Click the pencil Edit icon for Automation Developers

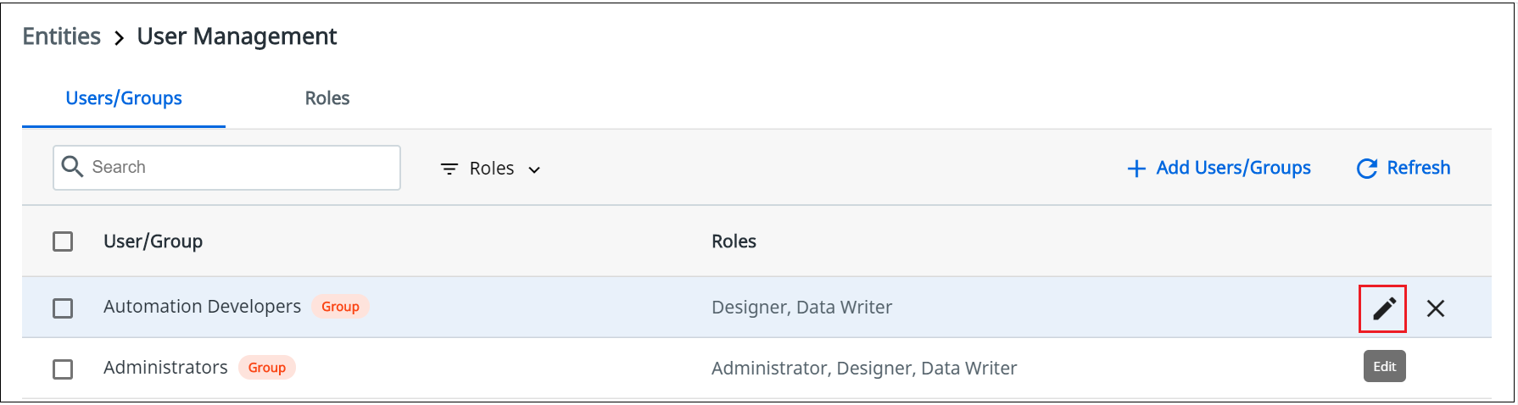coord(1384,308)
